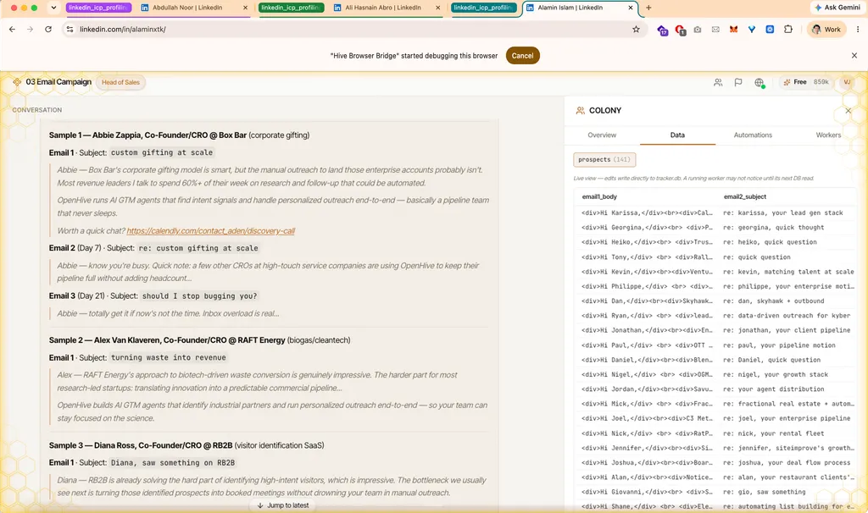Click the 'turning waste into revenue' subject

[x=169, y=358]
